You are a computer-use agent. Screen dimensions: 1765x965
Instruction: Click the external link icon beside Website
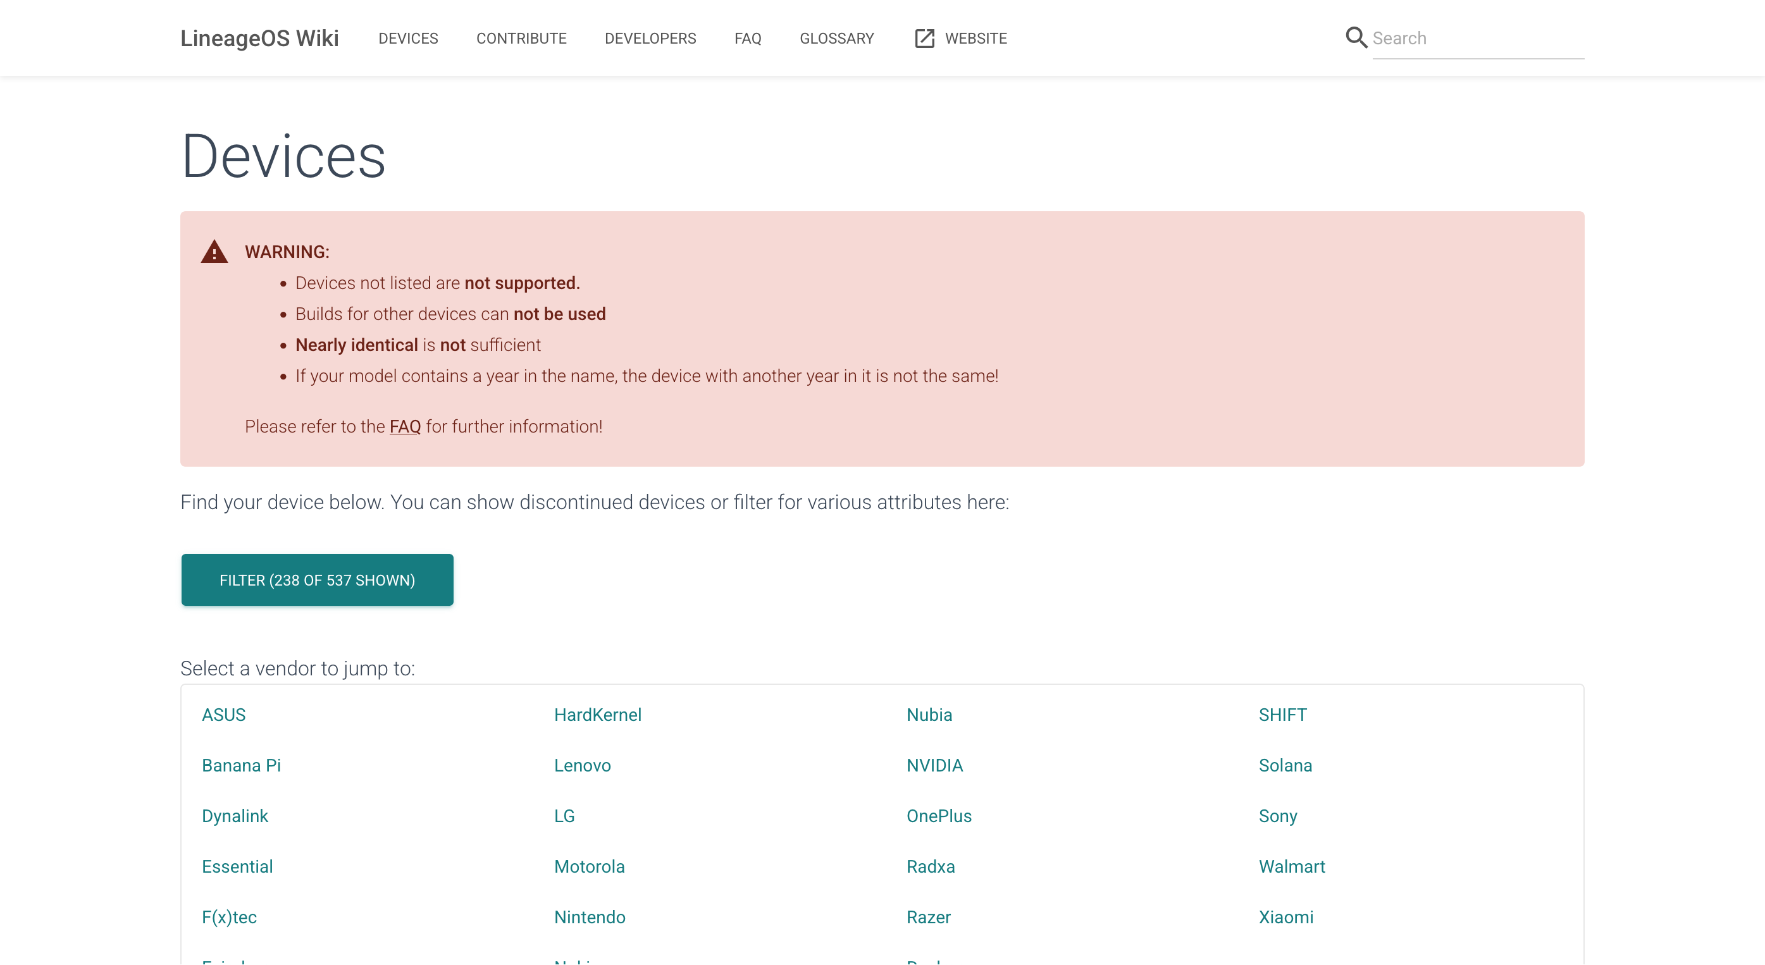[x=924, y=39]
